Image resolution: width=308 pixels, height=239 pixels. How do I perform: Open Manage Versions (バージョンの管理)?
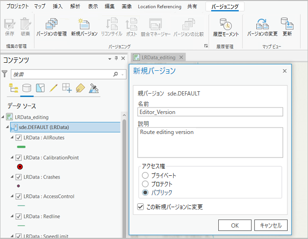coord(51,27)
